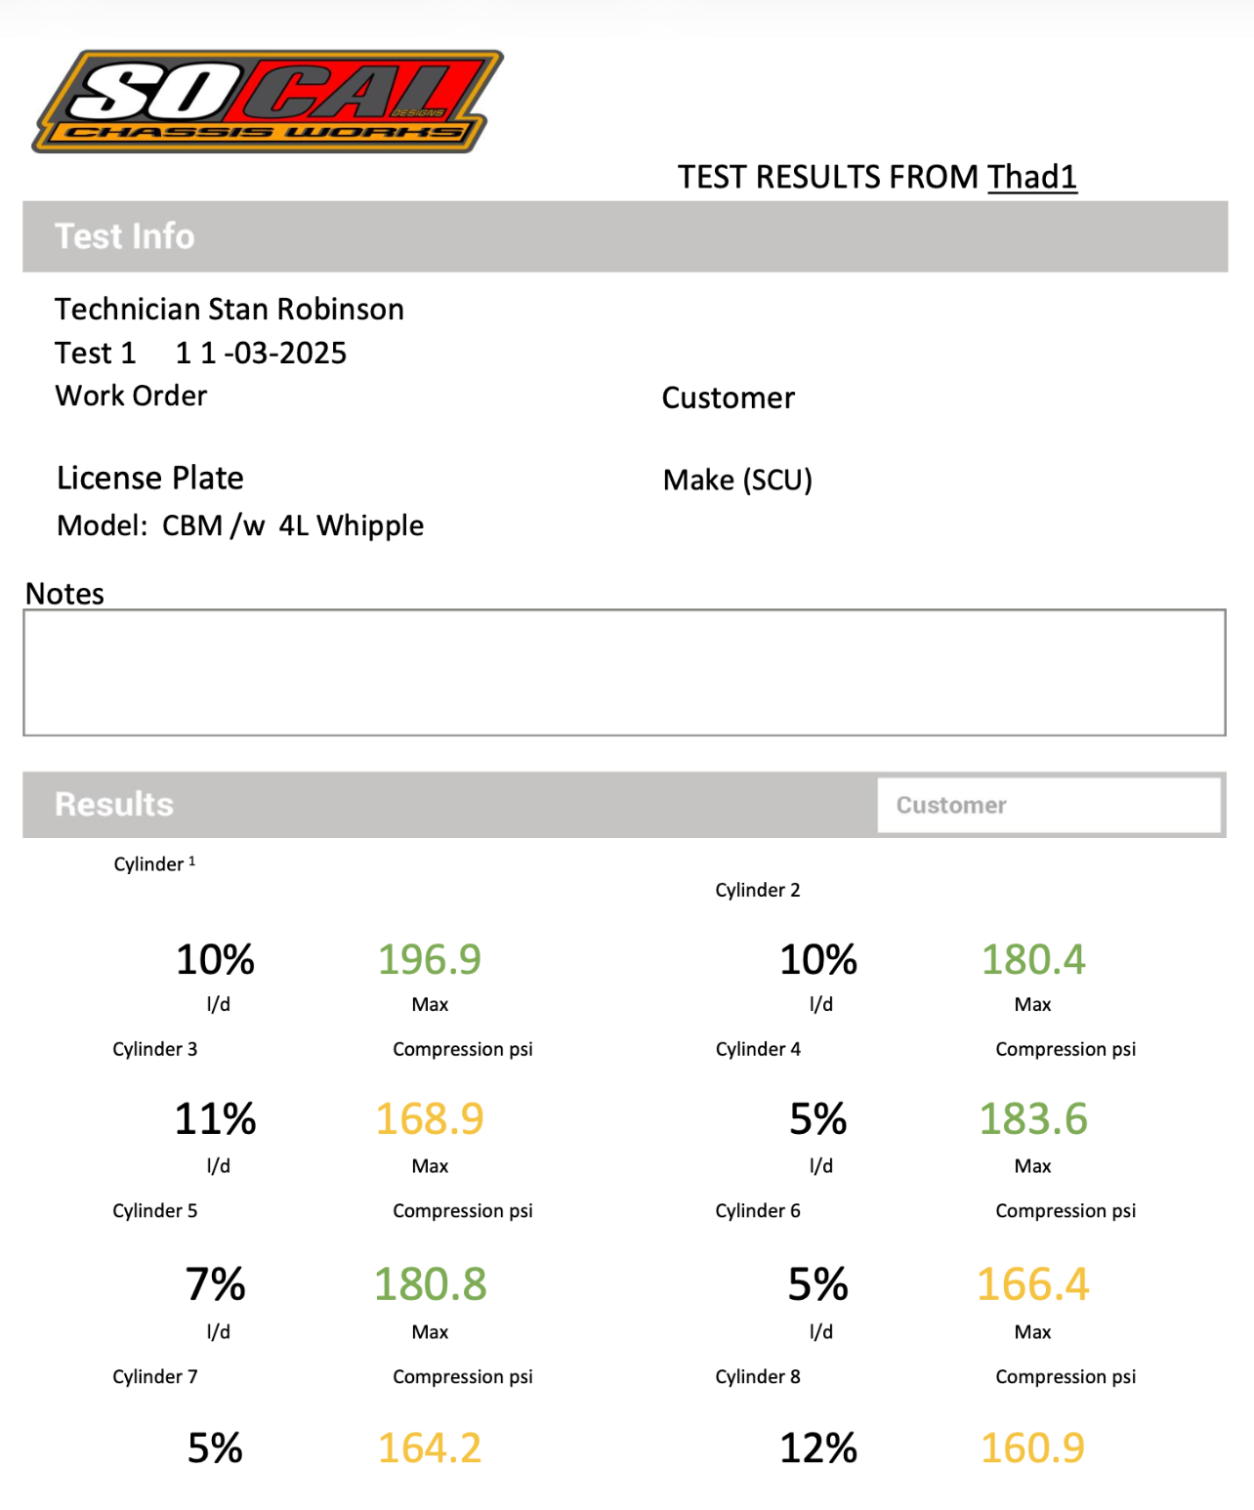Image resolution: width=1254 pixels, height=1510 pixels.
Task: Click the Work Order label
Action: [131, 396]
